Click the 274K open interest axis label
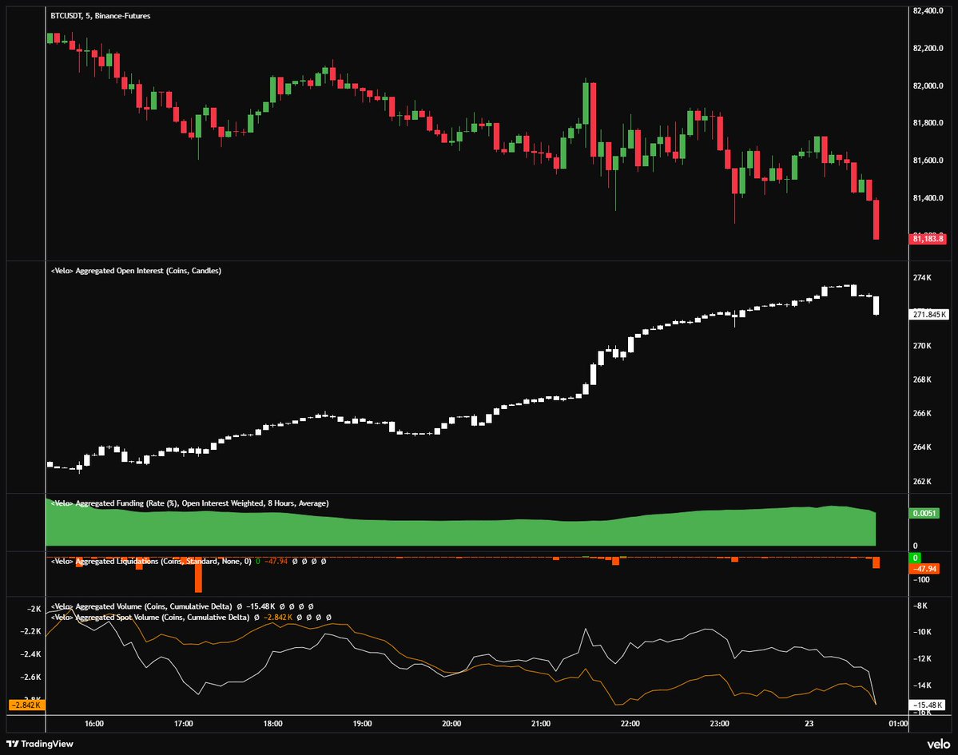This screenshot has height=755, width=958. (x=922, y=278)
